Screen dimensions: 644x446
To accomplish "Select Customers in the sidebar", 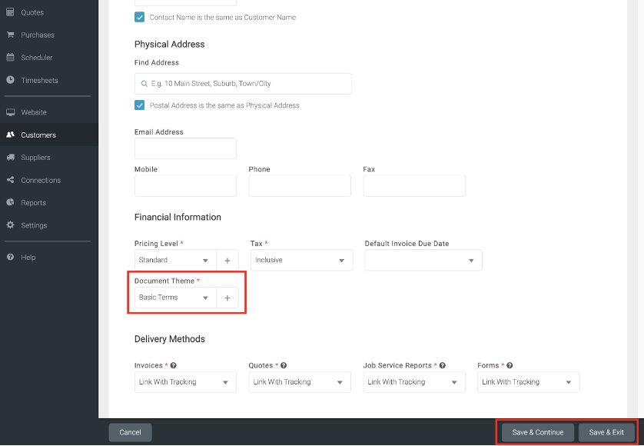I will point(49,135).
